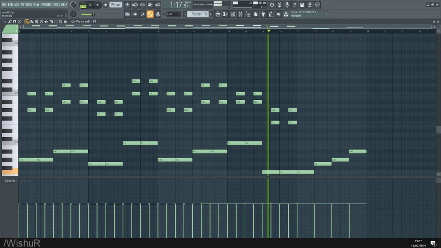Image resolution: width=441 pixels, height=248 pixels.
Task: Click the microphone recording icon
Action: point(287,5)
